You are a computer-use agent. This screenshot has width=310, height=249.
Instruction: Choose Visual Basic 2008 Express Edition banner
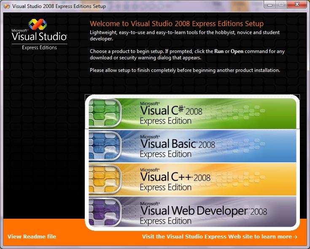click(192, 146)
